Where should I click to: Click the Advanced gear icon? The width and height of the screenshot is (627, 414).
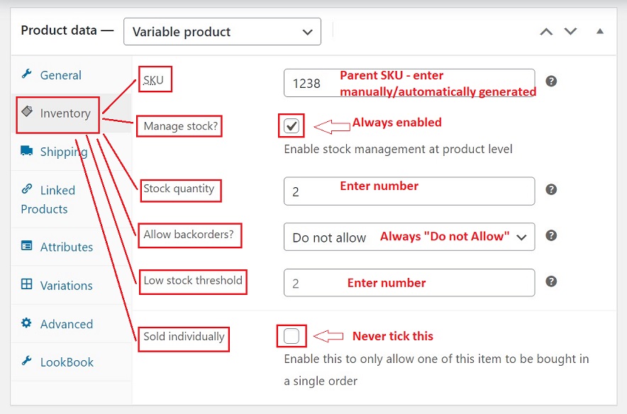27,323
